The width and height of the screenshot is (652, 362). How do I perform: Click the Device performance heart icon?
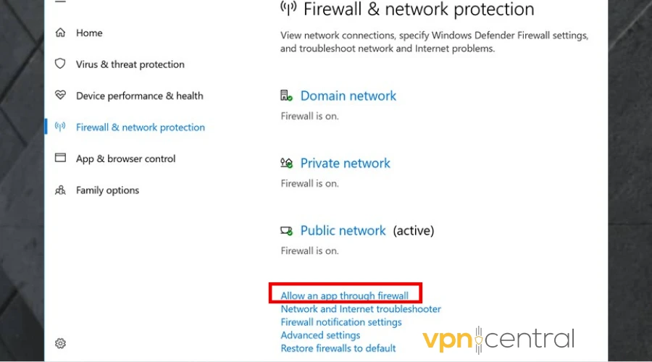click(x=60, y=96)
